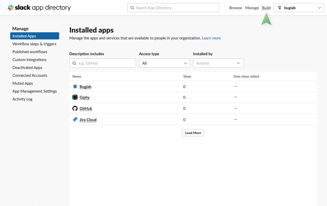Image resolution: width=327 pixels, height=206 pixels.
Task: Open Build in the top navigation
Action: pyautogui.click(x=266, y=8)
